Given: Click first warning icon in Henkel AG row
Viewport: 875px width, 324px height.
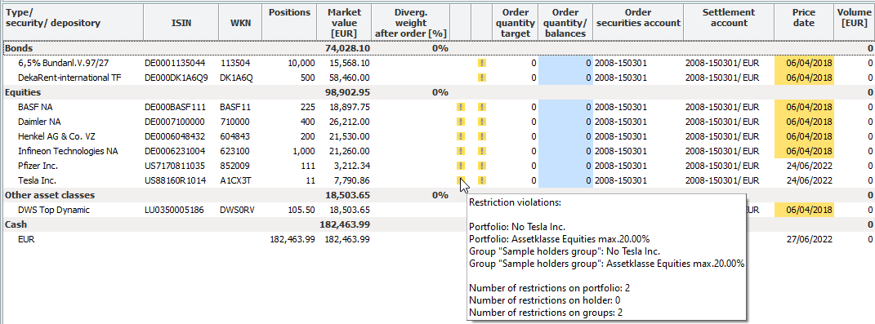Looking at the screenshot, I should pyautogui.click(x=461, y=136).
